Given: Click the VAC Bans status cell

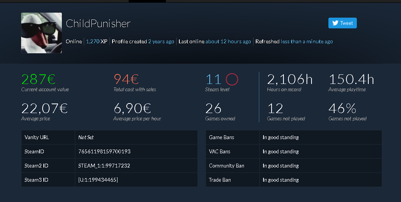Looking at the screenshot, I should [x=321, y=151].
